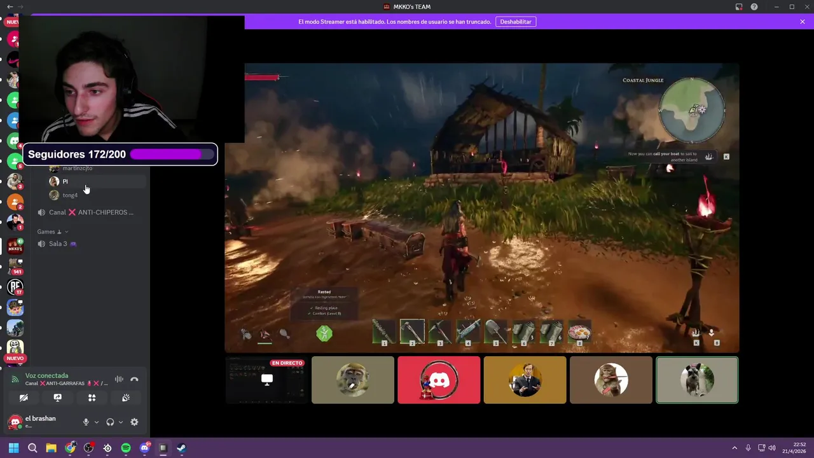Dismiss the streamer mode banner
The image size is (814, 458).
pos(803,22)
